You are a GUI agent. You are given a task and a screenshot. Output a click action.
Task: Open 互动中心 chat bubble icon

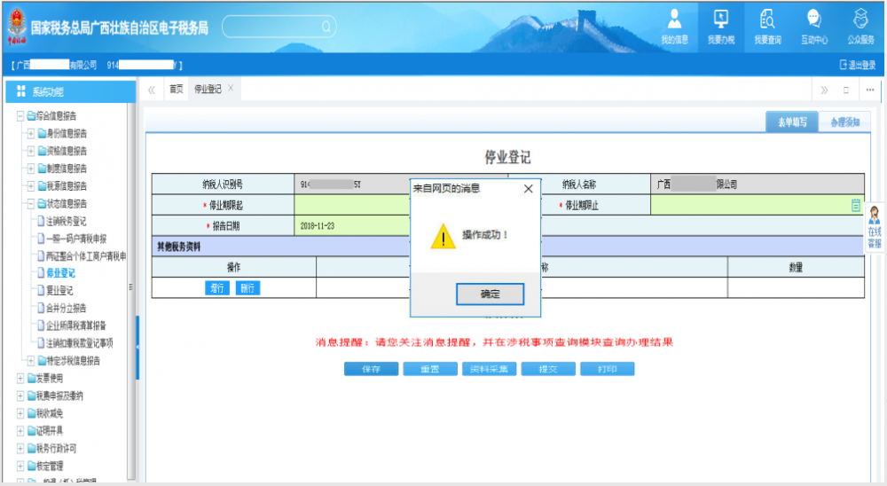pos(813,25)
